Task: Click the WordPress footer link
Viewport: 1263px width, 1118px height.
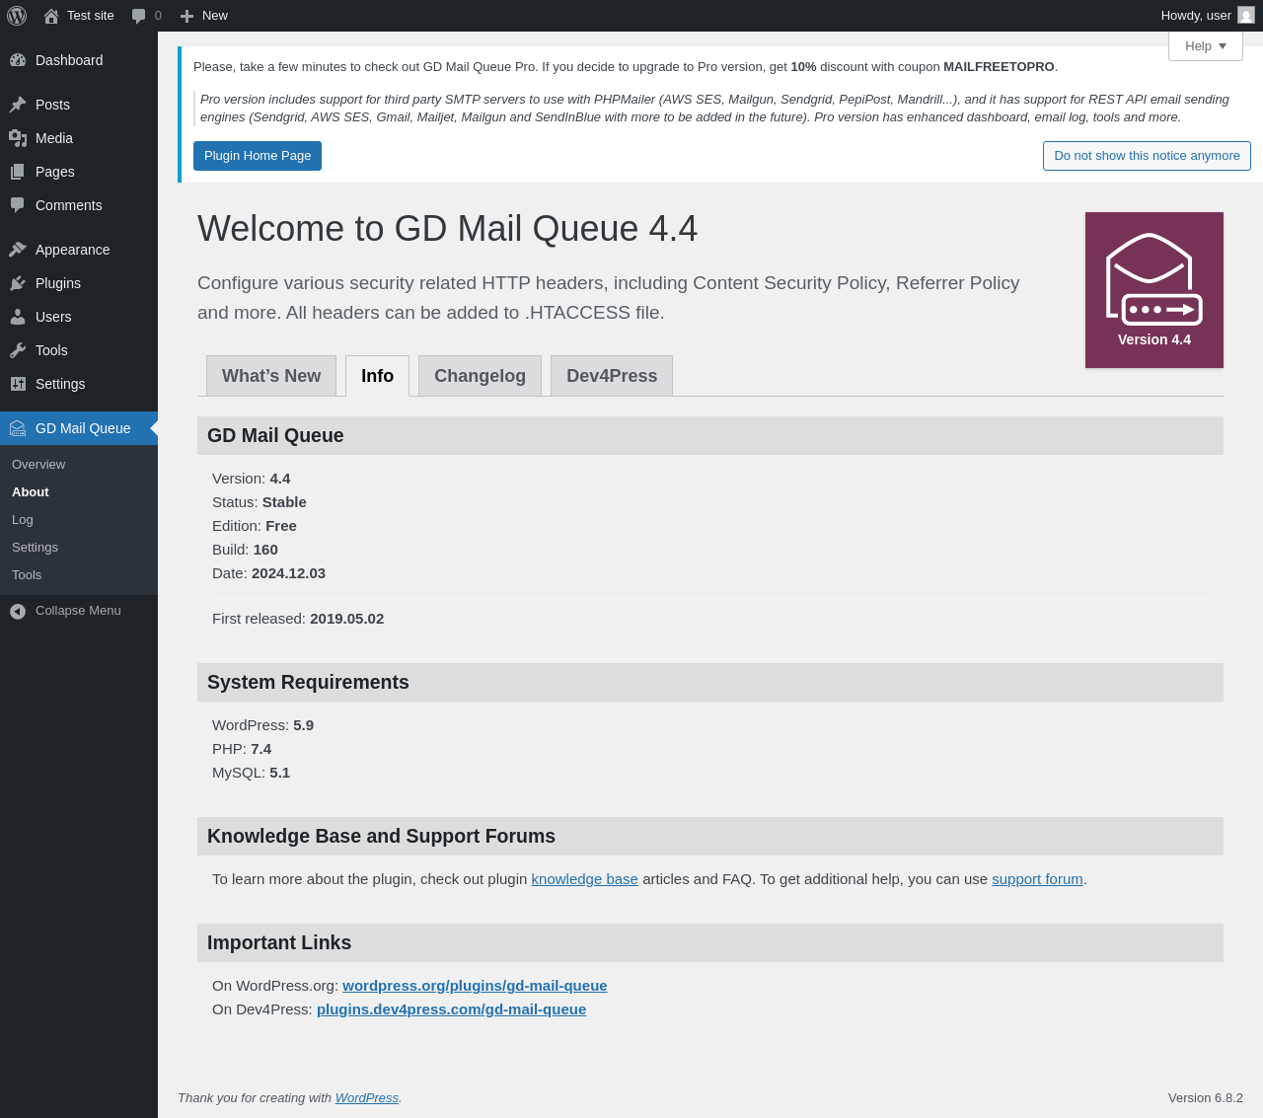Action: point(366,1098)
